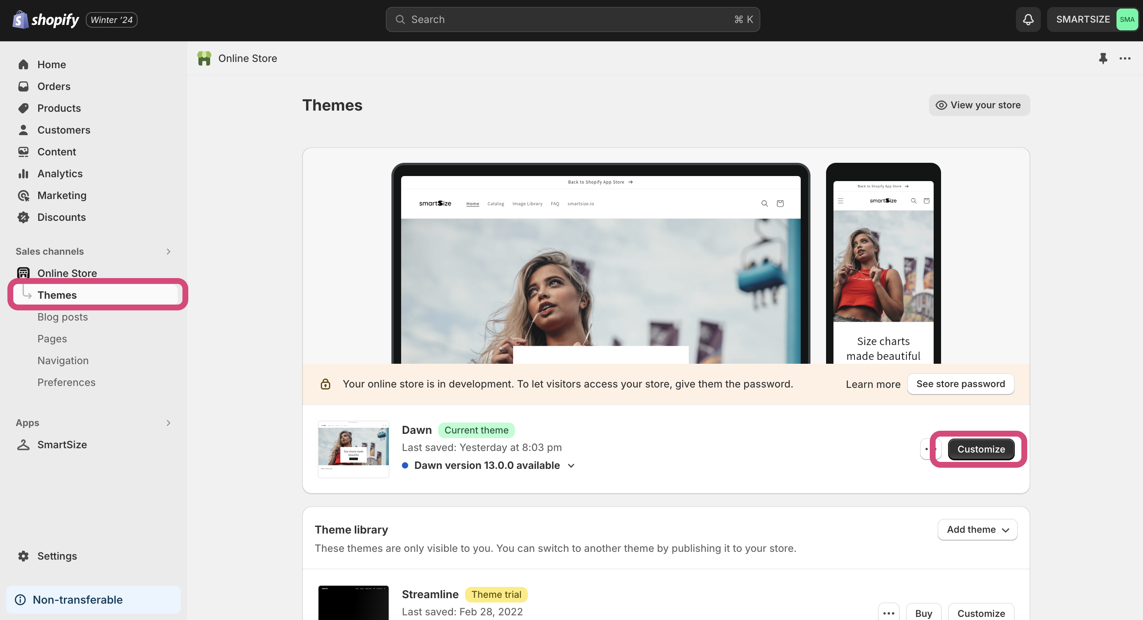Open Themes in the sidebar
Screen dimensions: 1143x620
click(x=96, y=295)
